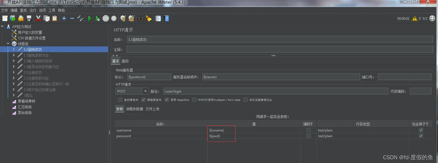The width and height of the screenshot is (438, 163).
Task: Click the Open file folder icon
Action: (x=21, y=18)
